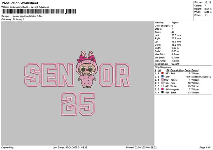Click the 'Last Saved: 02/04/2025 01.58.18' text
Image resolution: width=213 pixels, height=150 pixels.
click(x=70, y=148)
